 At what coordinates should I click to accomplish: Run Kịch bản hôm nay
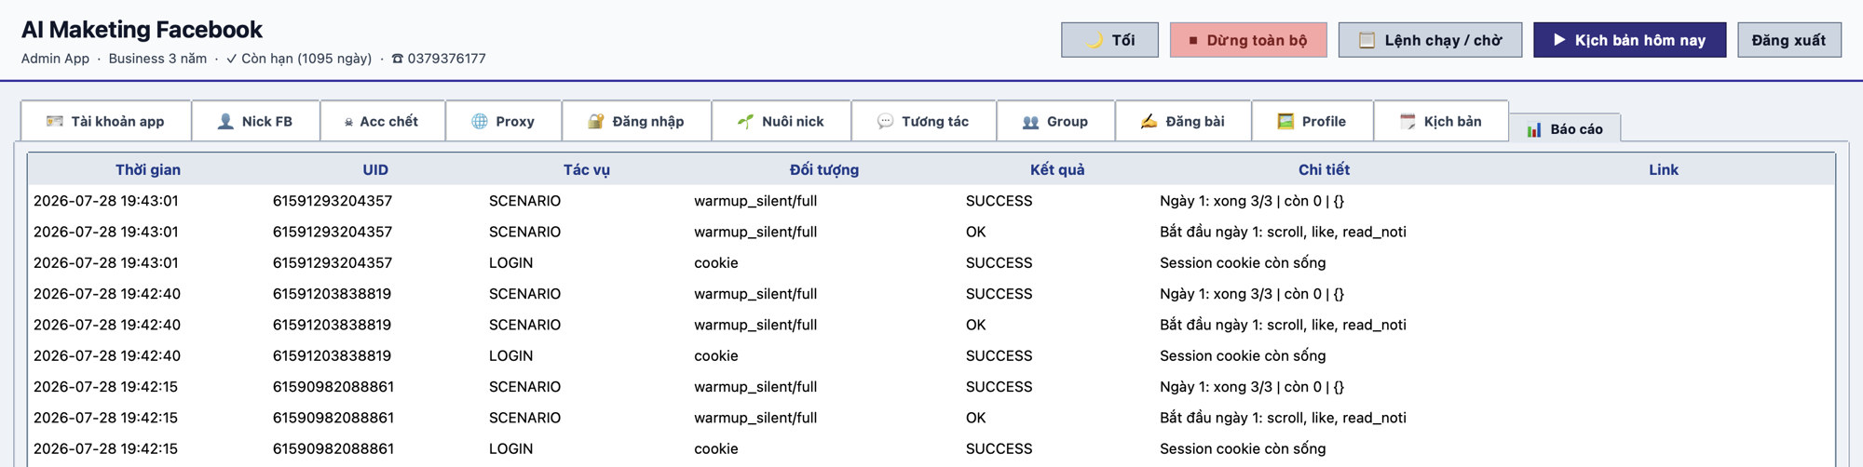[1629, 40]
